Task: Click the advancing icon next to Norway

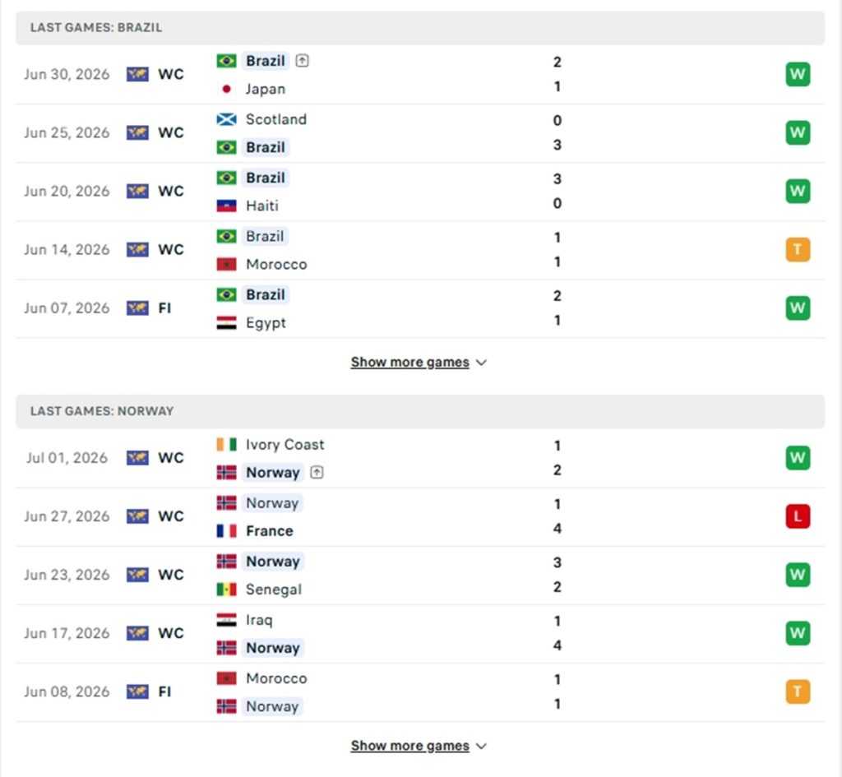Action: (x=317, y=472)
